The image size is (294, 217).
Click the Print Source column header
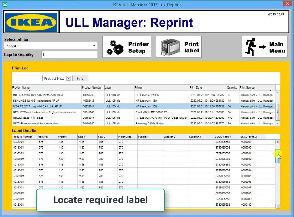coord(257,88)
